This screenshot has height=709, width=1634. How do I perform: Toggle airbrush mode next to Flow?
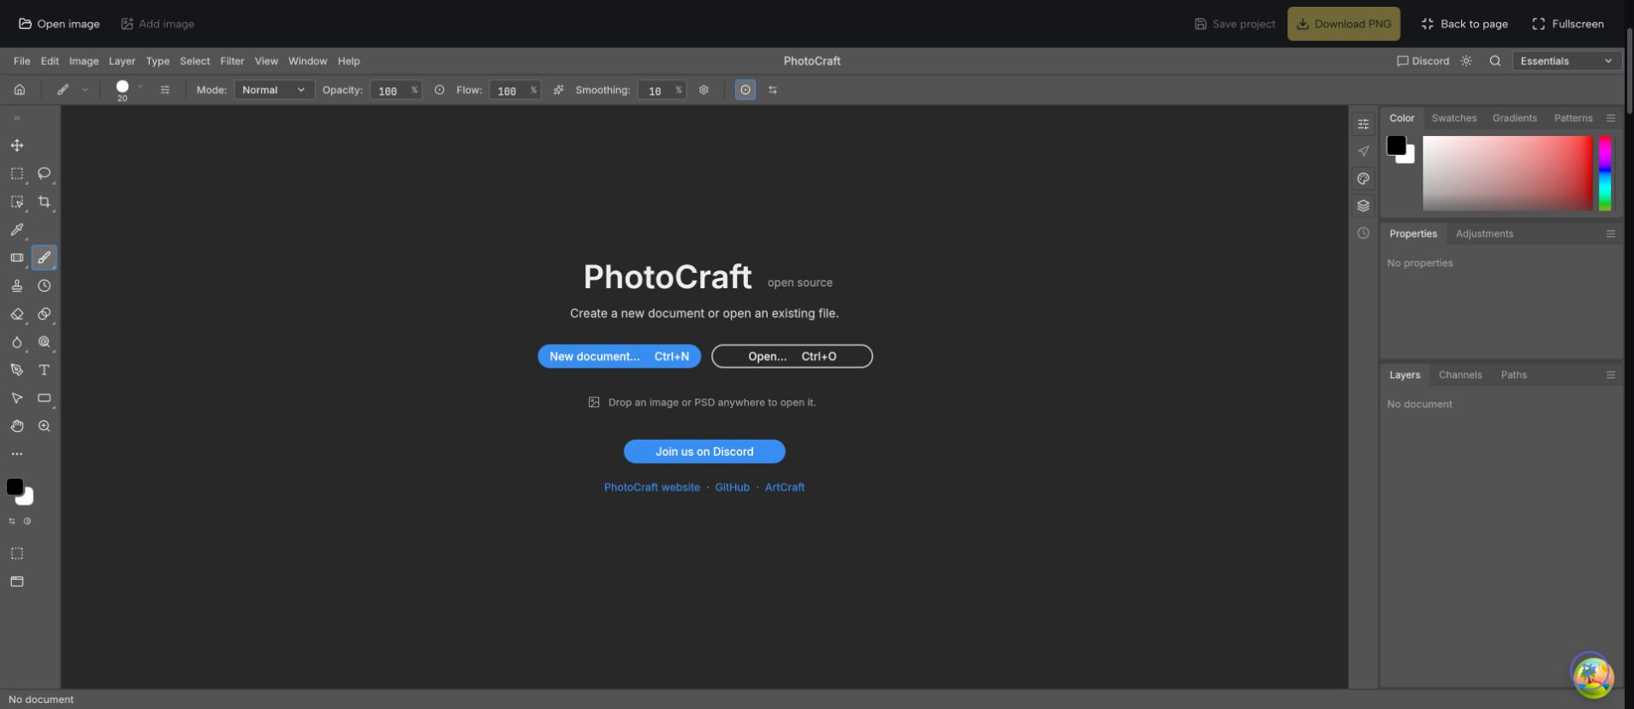(558, 90)
